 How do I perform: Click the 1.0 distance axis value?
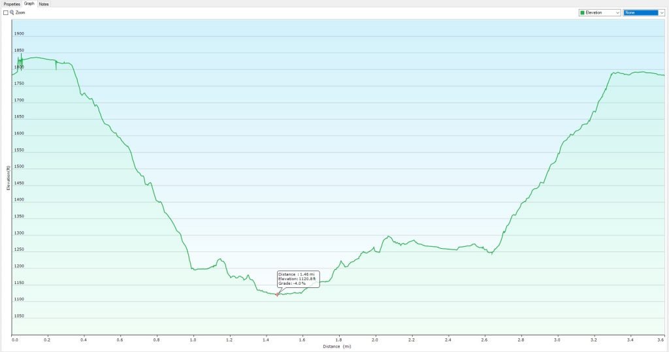[193, 340]
